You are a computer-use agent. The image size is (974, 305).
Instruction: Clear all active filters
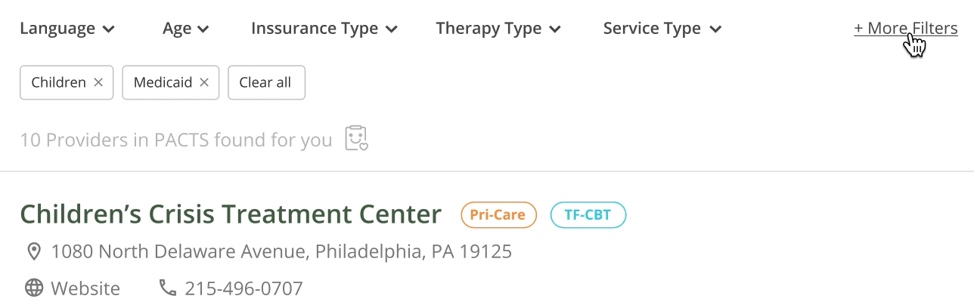pos(265,83)
